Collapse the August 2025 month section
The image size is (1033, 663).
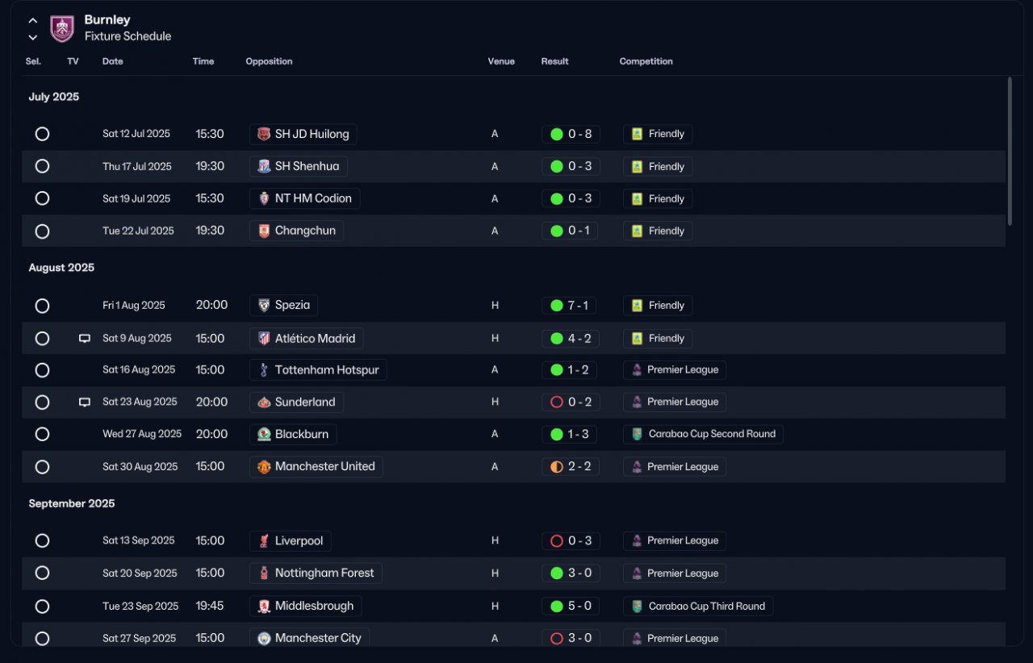(61, 268)
